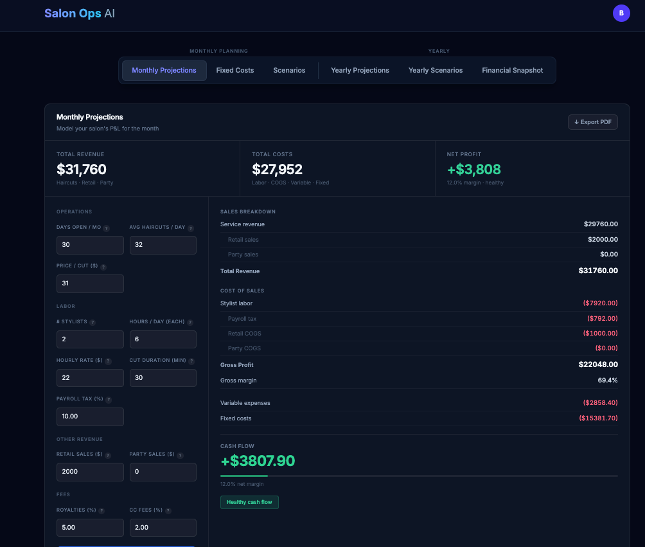Focus the Party Sales ($) field
Viewport: 645px width, 547px height.
(163, 472)
